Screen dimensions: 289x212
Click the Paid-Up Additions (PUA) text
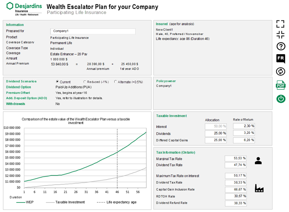click(73, 87)
